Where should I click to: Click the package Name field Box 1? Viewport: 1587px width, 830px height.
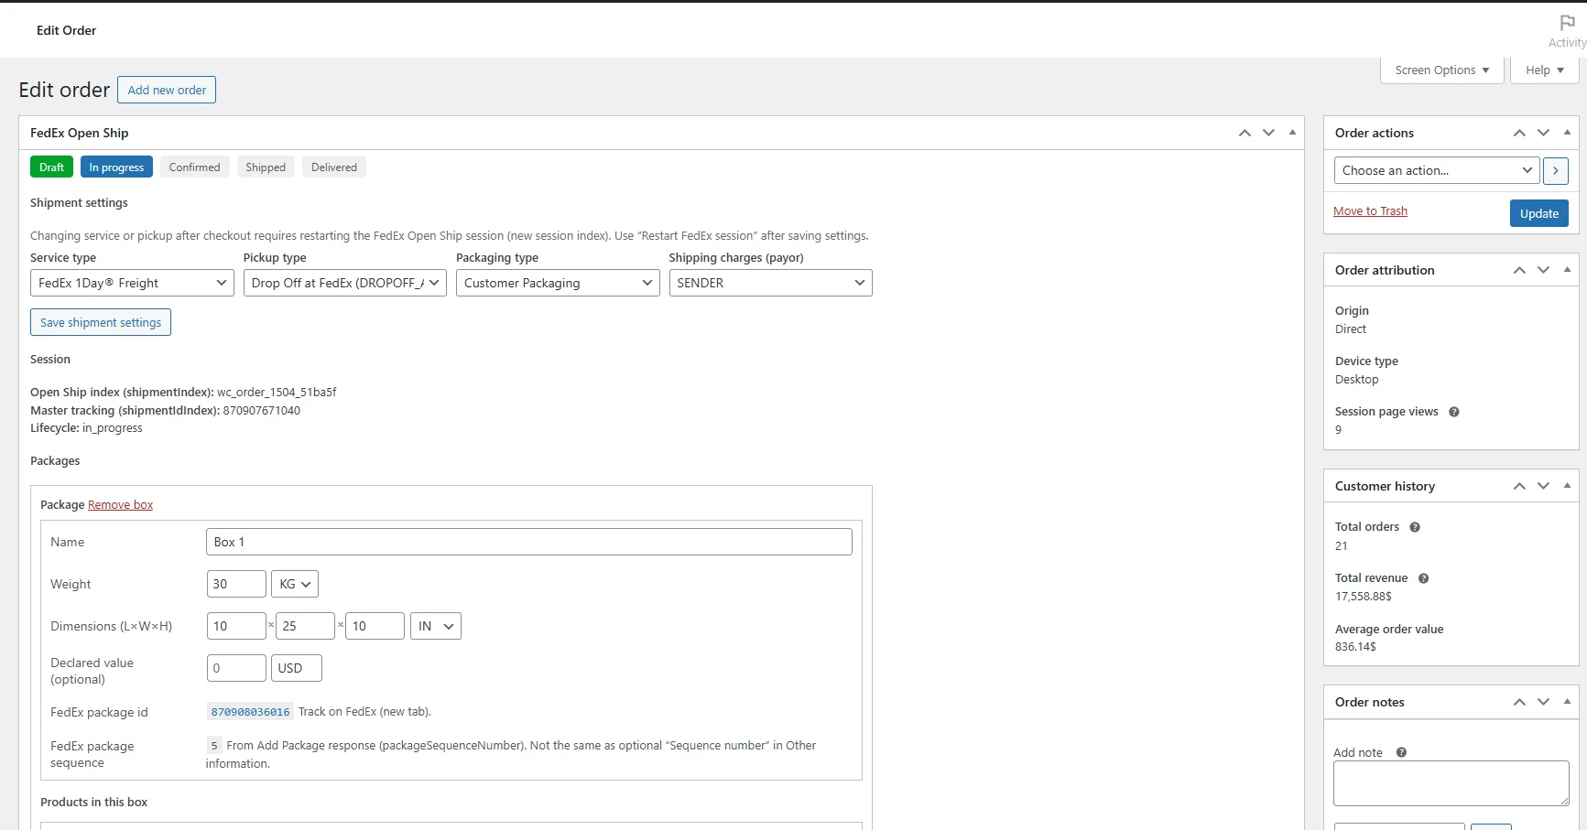[x=529, y=542]
